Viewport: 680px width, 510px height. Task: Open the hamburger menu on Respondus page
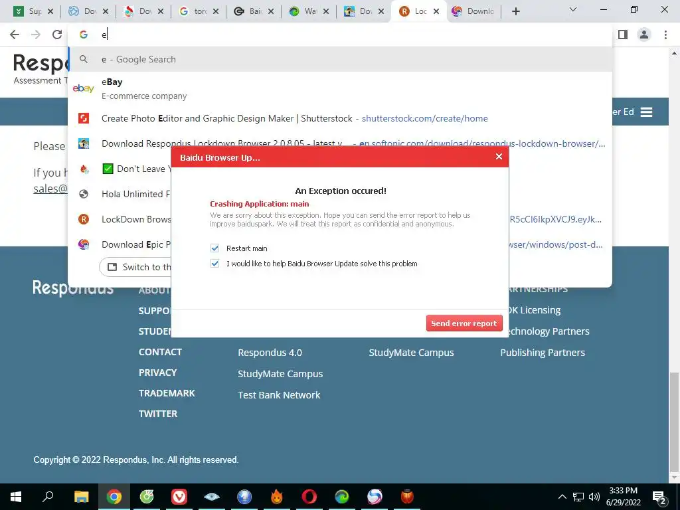[x=646, y=112]
